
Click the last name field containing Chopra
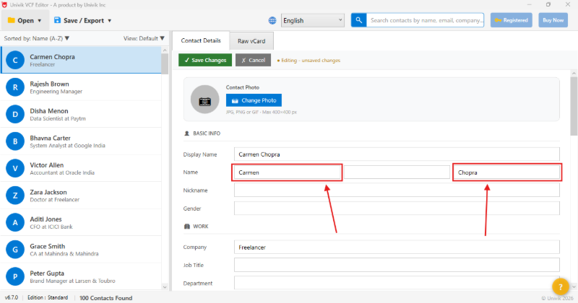point(507,172)
